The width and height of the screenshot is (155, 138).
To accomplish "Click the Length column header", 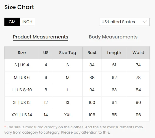I will tap(114, 53).
